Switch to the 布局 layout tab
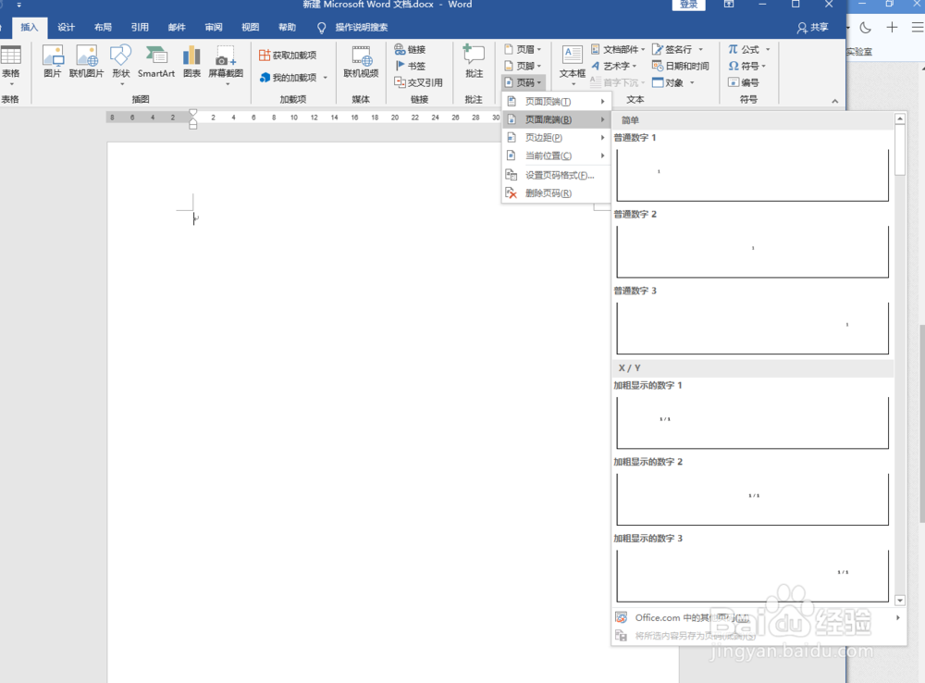The image size is (925, 683). (103, 27)
